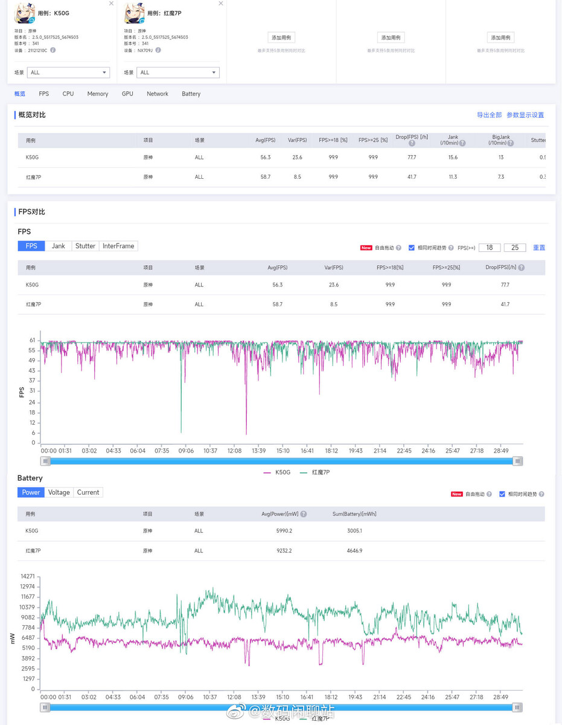Grab the left handle of FPS chart range slider
Viewport: 562px width, 725px height.
(46, 461)
